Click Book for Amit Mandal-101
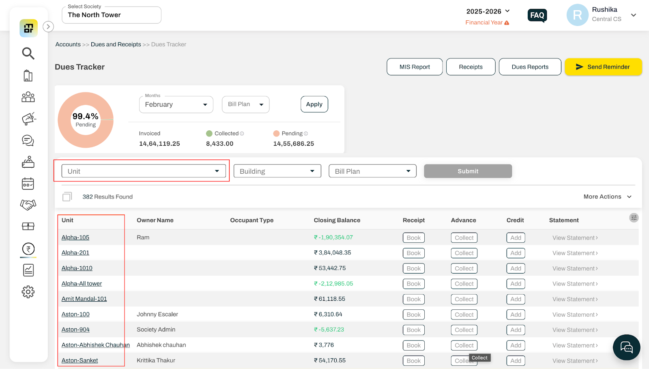 click(x=414, y=300)
